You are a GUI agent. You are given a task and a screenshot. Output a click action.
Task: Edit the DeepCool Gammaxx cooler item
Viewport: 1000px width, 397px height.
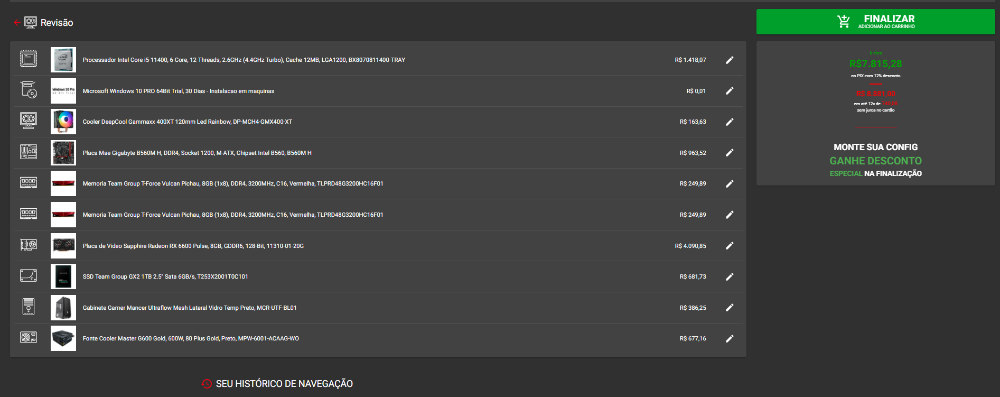point(730,122)
